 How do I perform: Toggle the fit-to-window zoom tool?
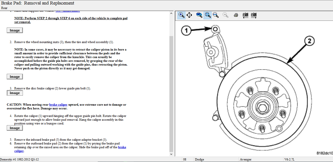(207, 15)
